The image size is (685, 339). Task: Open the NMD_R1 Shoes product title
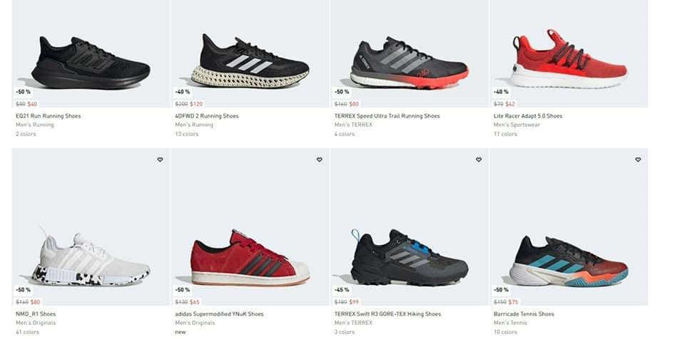click(35, 314)
